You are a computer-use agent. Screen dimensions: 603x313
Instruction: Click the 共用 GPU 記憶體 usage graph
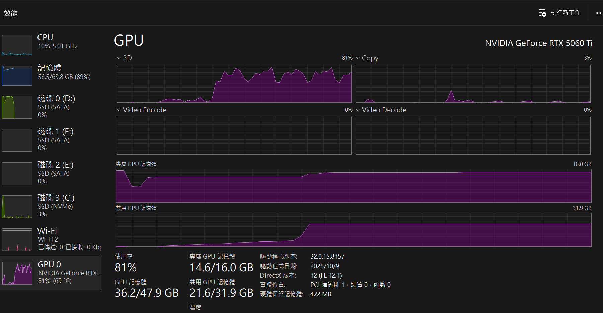pos(353,230)
